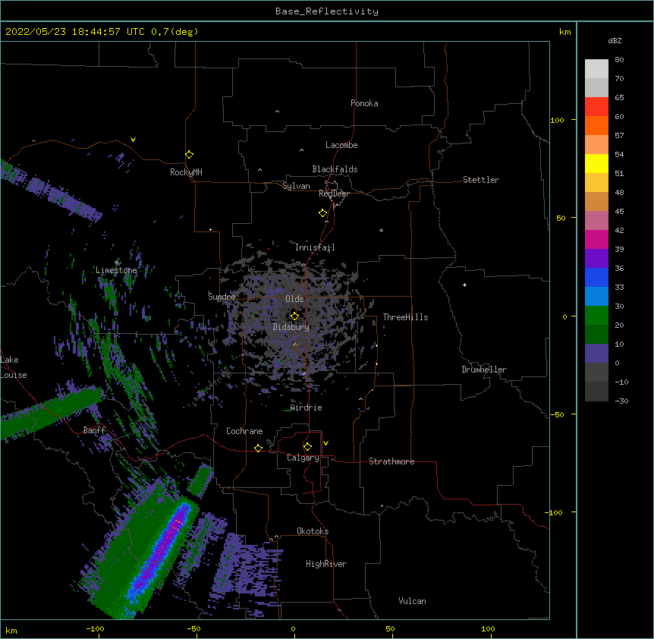
Task: Click the Stettler label
Action: (x=481, y=180)
